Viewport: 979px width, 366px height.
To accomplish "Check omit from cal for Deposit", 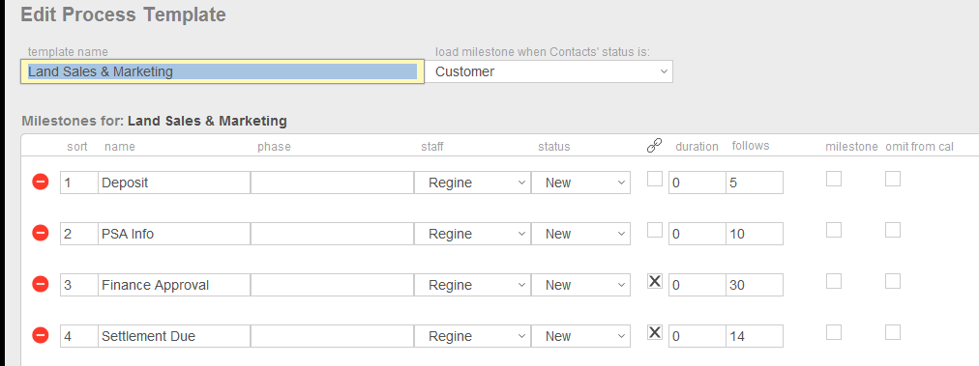I will coord(893,179).
